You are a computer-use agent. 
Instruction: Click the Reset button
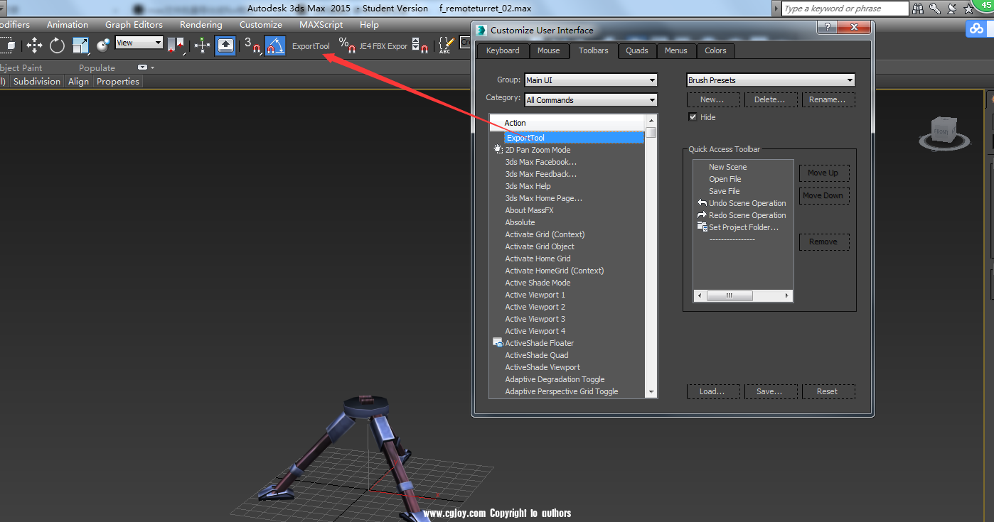[x=828, y=391]
